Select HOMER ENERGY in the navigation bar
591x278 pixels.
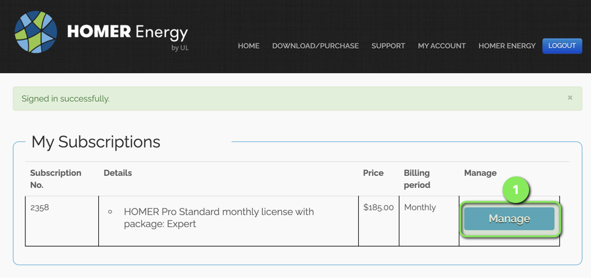(507, 46)
